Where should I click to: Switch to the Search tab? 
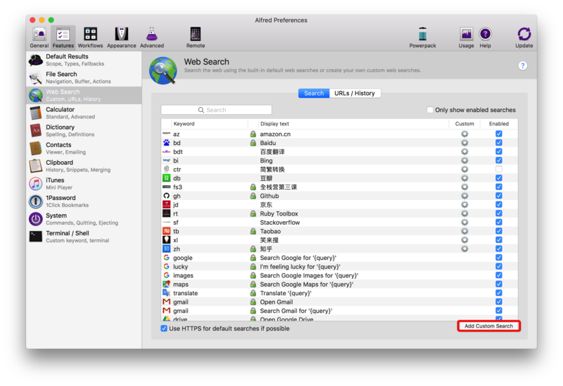click(314, 93)
